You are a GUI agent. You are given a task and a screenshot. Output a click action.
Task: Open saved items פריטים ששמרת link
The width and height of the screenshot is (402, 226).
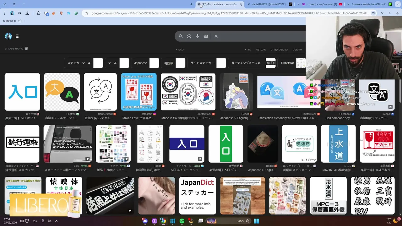16,48
